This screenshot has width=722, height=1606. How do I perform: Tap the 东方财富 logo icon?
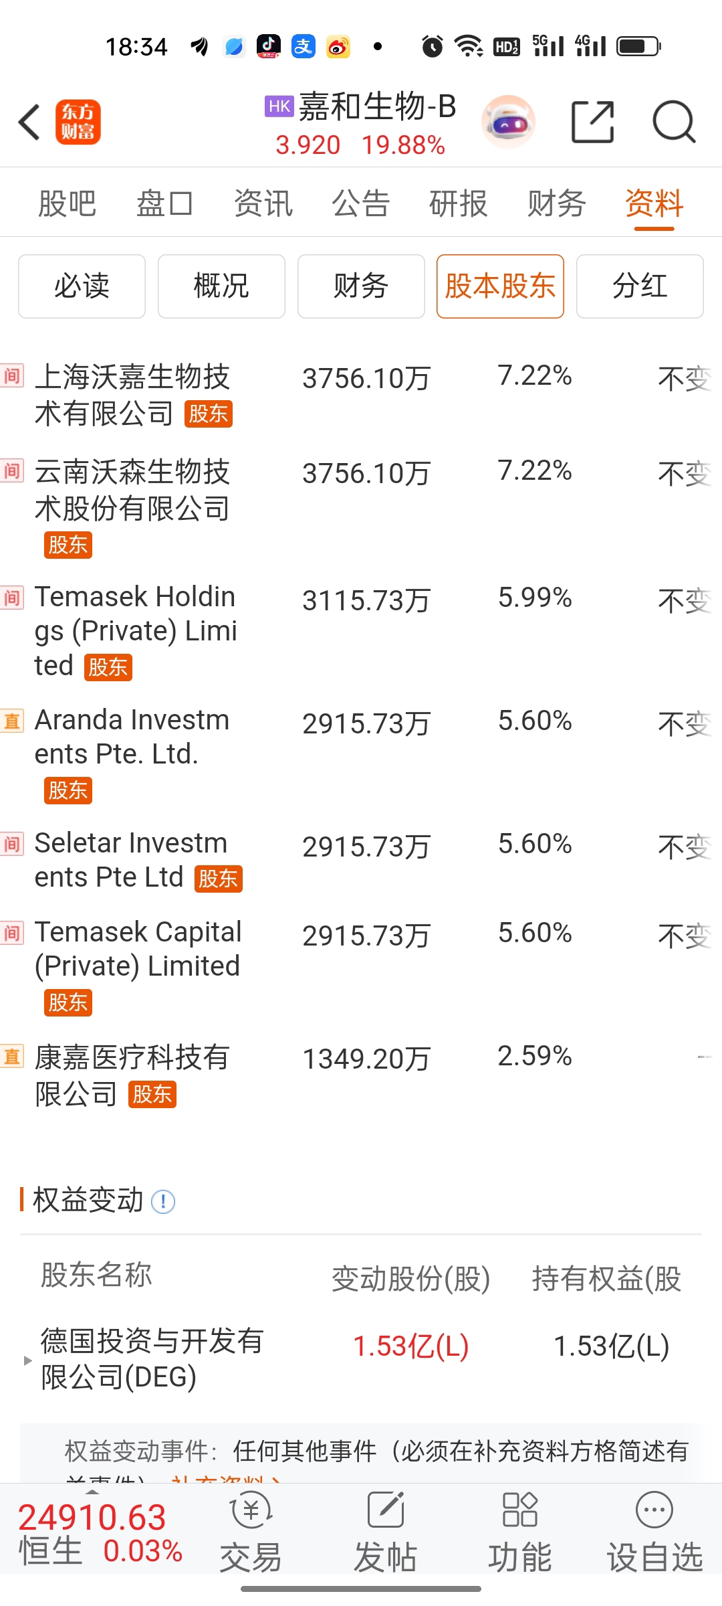point(78,122)
